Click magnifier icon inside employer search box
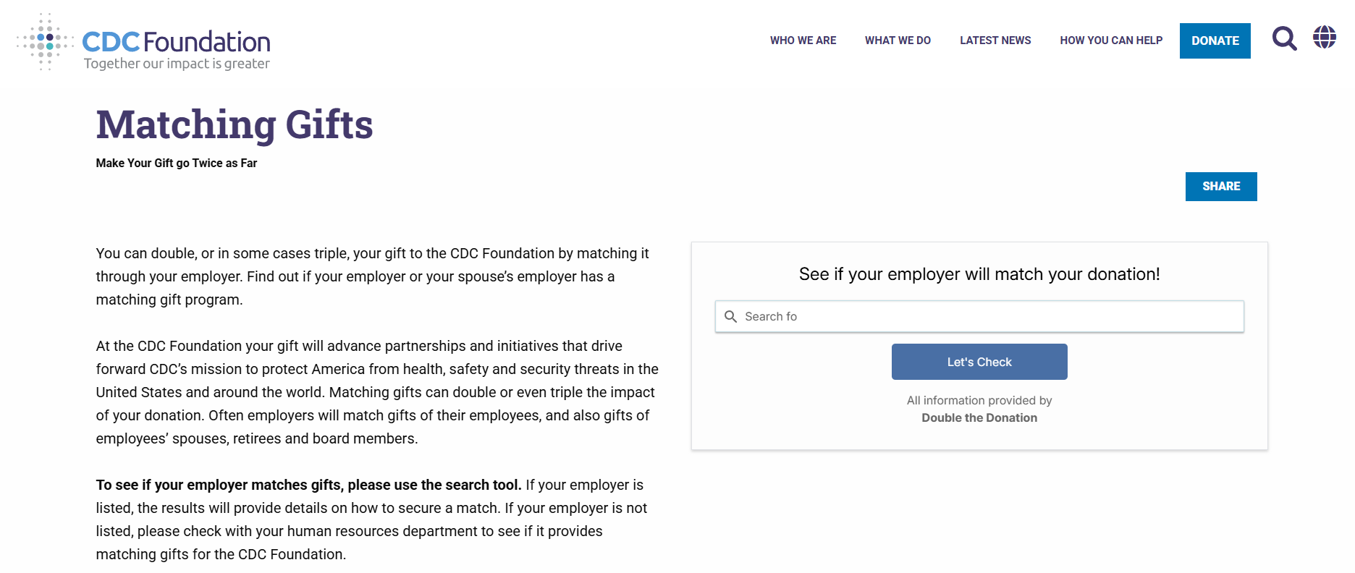 coord(731,317)
